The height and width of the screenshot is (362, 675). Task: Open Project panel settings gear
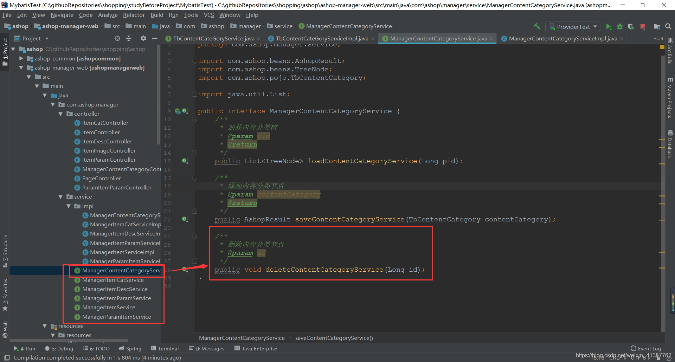pos(143,38)
